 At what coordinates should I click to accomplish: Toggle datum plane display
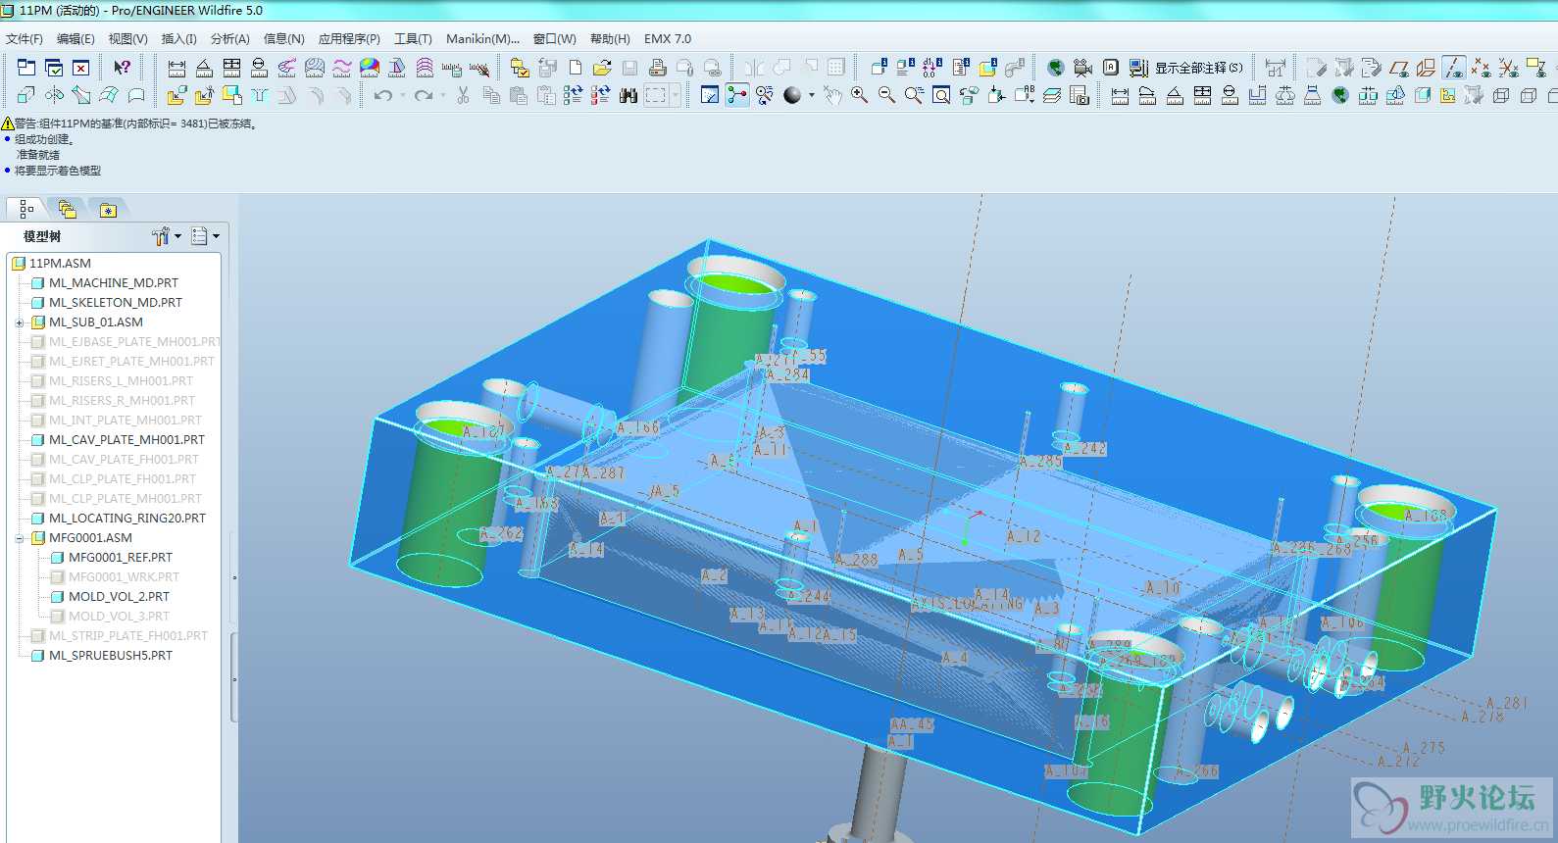click(x=1399, y=68)
